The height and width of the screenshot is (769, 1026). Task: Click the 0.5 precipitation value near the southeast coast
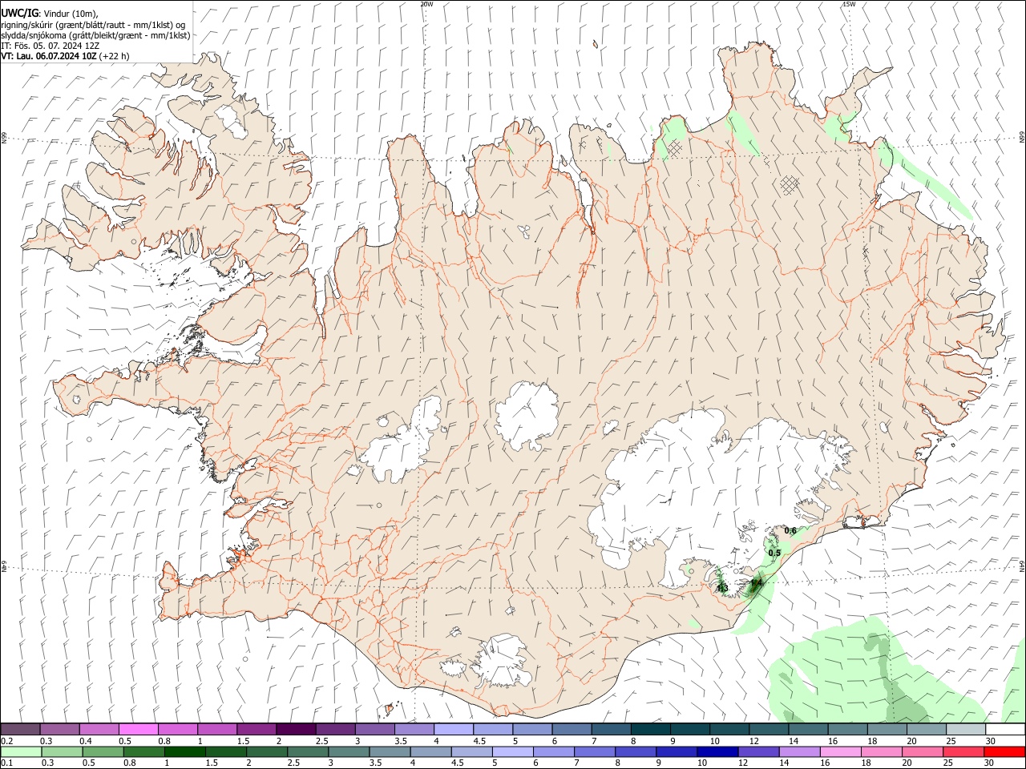click(x=774, y=553)
